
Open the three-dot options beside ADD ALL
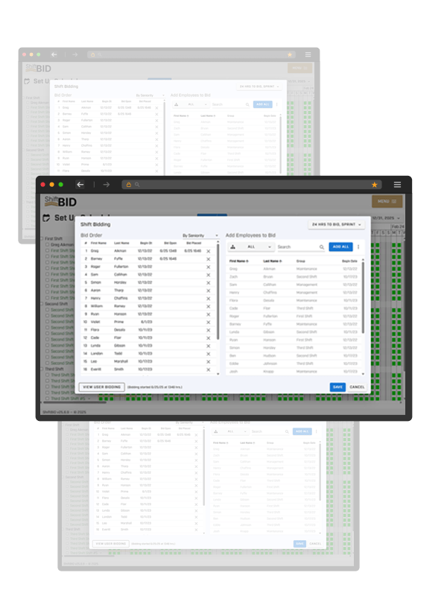click(x=358, y=247)
